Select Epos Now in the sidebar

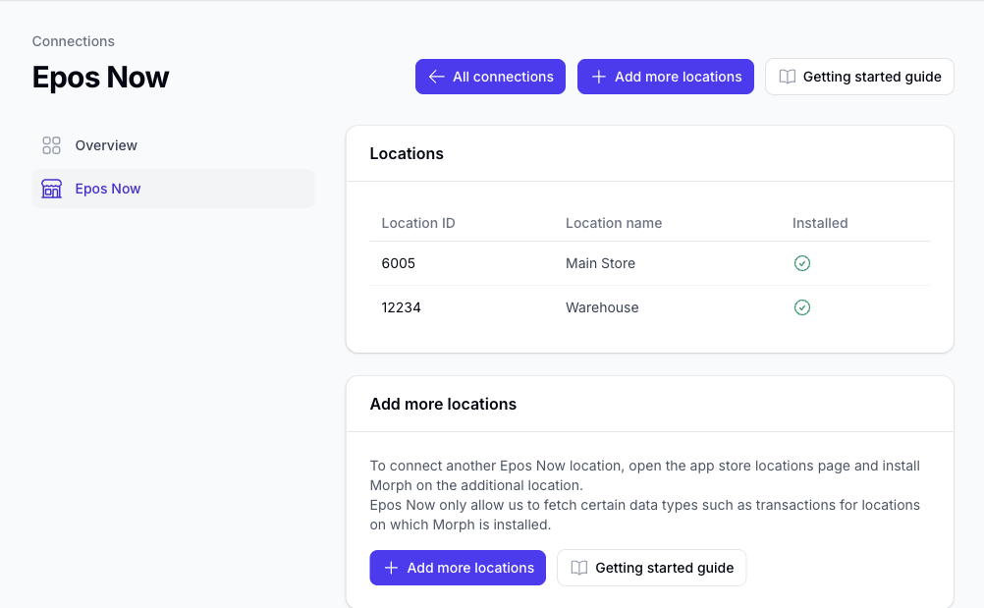tap(173, 189)
